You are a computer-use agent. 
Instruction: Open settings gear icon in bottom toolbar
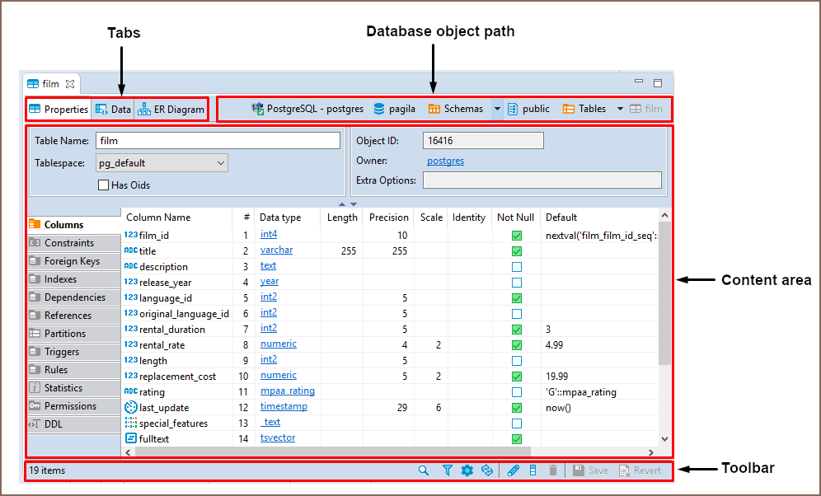point(467,470)
